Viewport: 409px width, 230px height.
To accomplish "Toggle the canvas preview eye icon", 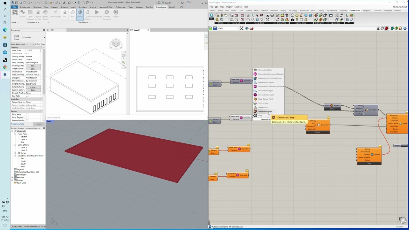I will coord(247,28).
